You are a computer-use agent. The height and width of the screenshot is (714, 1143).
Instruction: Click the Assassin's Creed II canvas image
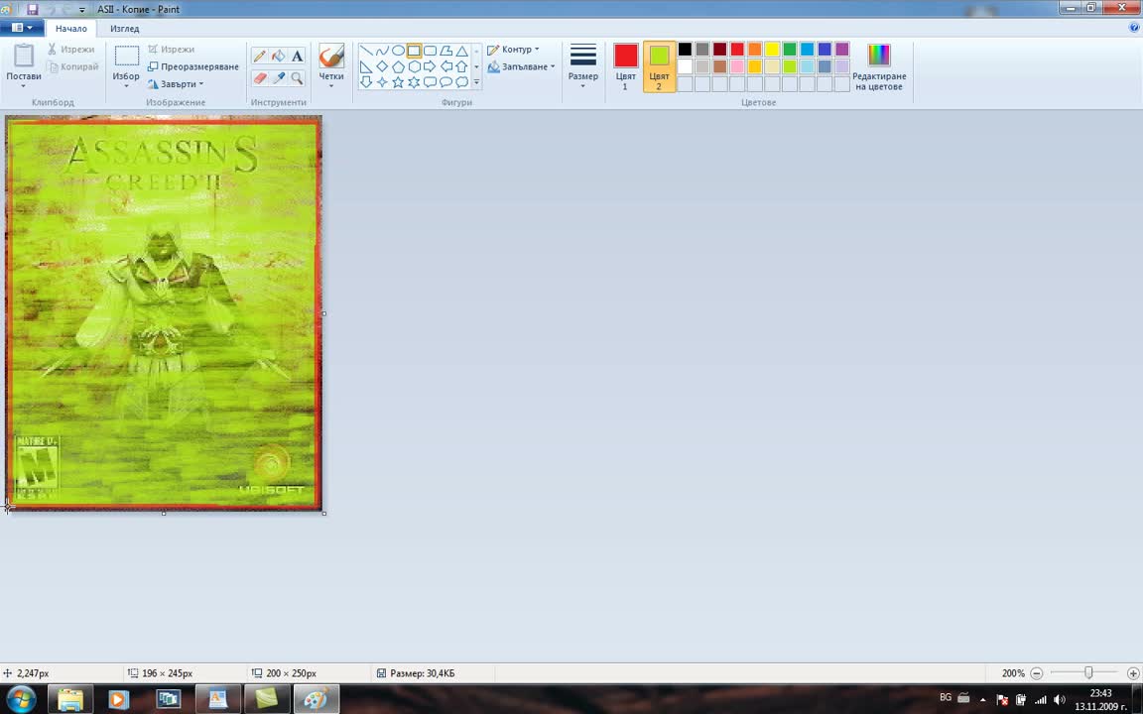click(x=164, y=313)
